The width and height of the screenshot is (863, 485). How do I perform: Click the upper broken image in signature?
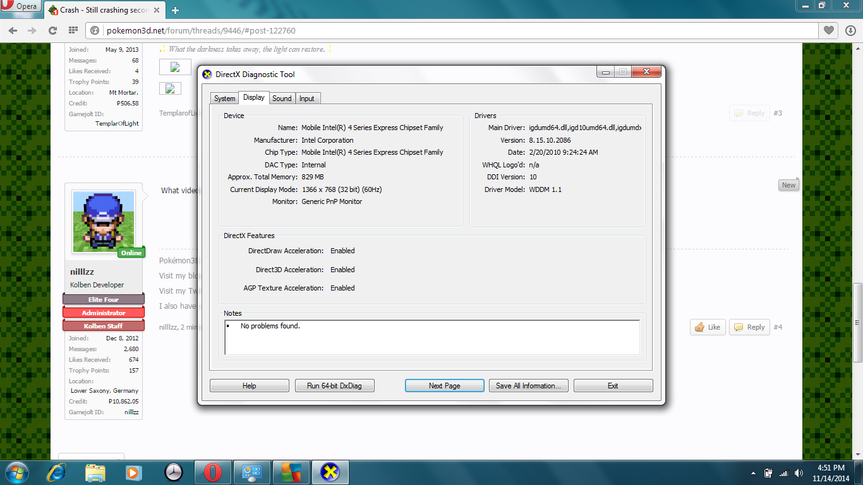point(175,68)
